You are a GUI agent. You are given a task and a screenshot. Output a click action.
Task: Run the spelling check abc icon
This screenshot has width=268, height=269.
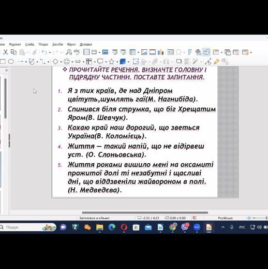click(x=77, y=52)
